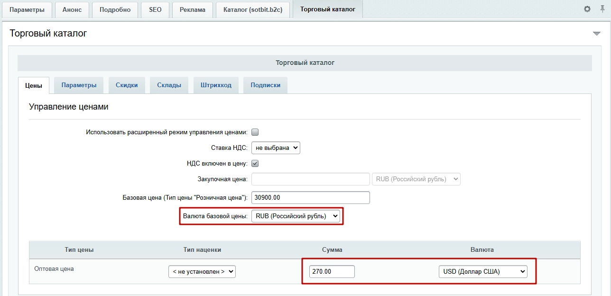Viewport: 611px width, 296px height.
Task: Switch to the Подписки tab
Action: click(x=265, y=85)
